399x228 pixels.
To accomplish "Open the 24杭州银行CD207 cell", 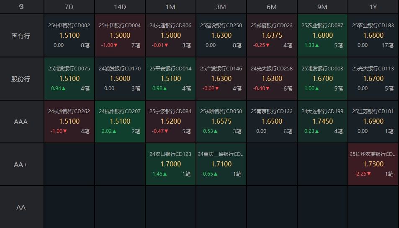I will pos(120,121).
